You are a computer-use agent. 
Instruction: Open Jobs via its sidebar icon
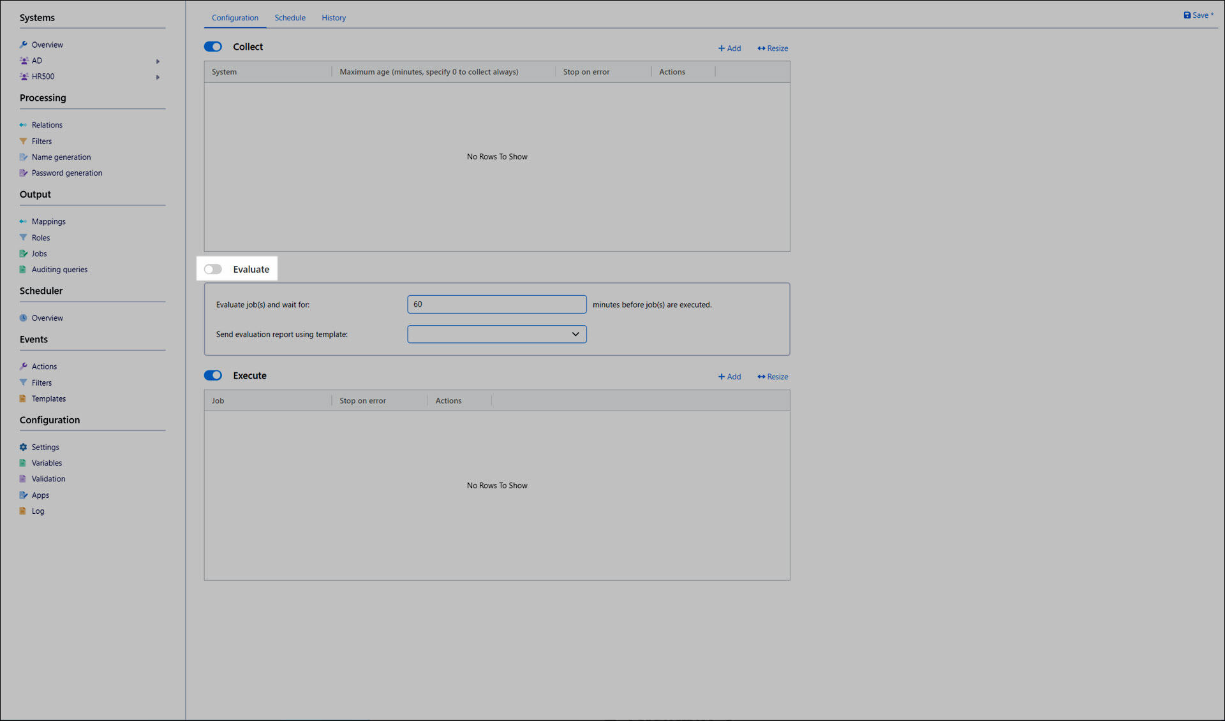coord(24,254)
